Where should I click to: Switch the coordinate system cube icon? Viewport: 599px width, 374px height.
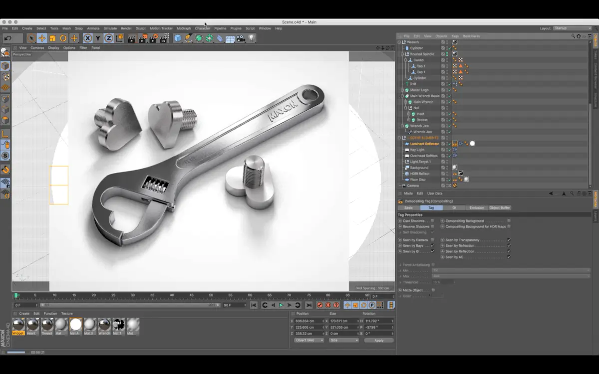pos(120,38)
